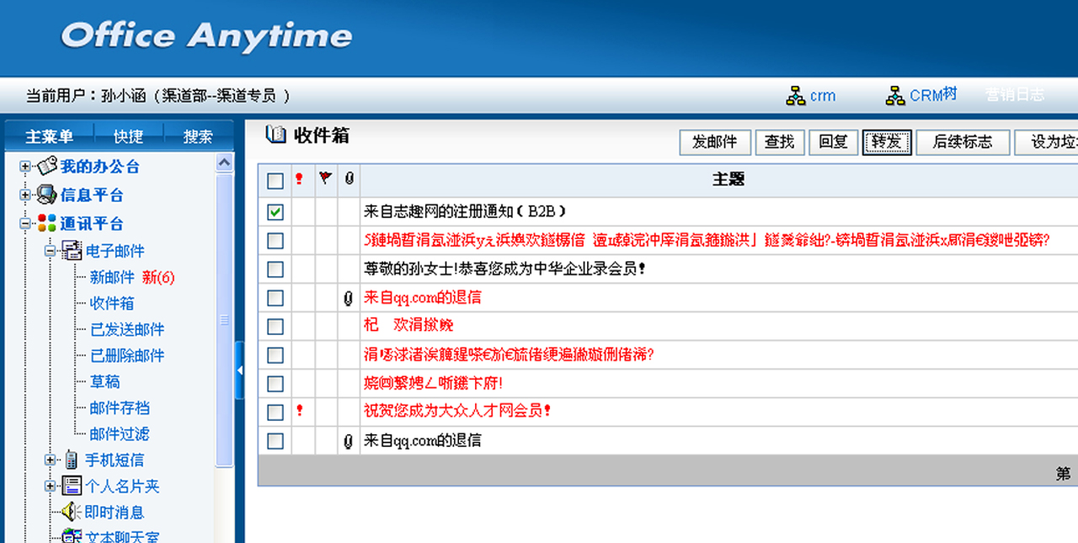Sort by attachment paperclip column header

[x=349, y=178]
